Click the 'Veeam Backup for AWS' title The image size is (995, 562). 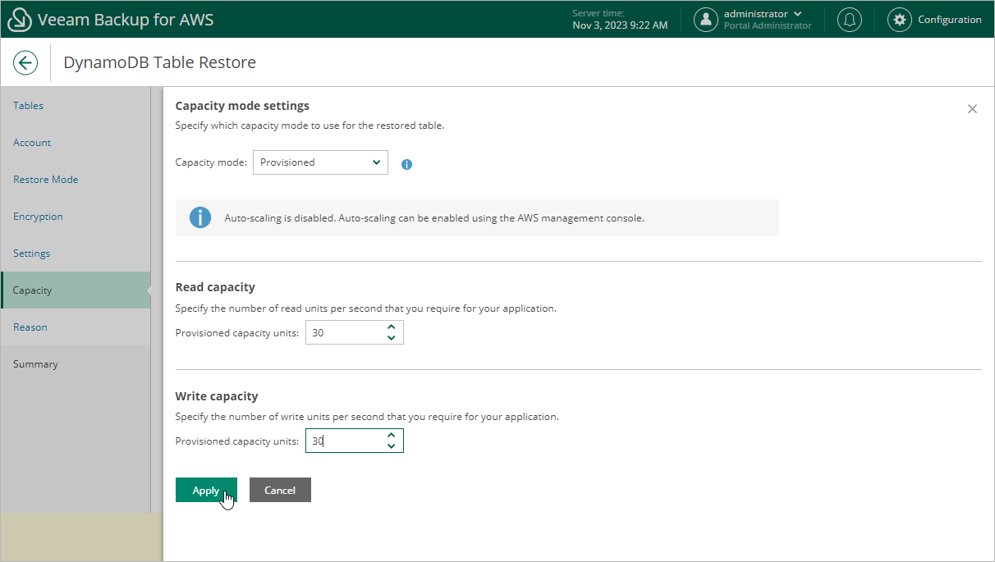126,20
